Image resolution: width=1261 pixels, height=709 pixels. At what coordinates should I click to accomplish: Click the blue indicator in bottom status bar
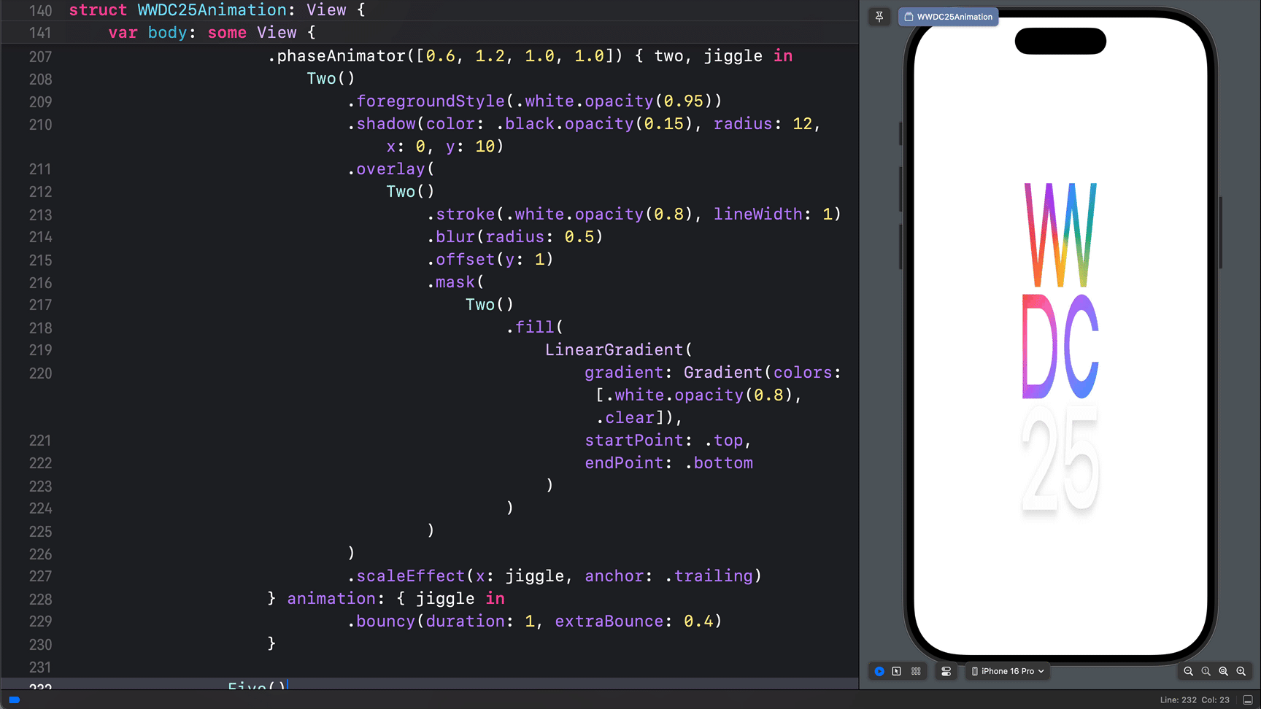pyautogui.click(x=15, y=700)
